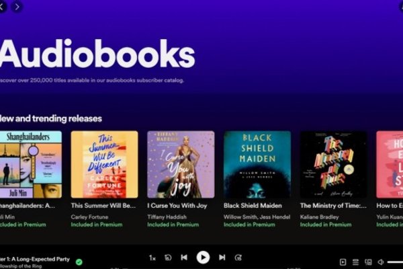Open I Curse You With Joy cover
403x269 pixels.
click(x=181, y=165)
